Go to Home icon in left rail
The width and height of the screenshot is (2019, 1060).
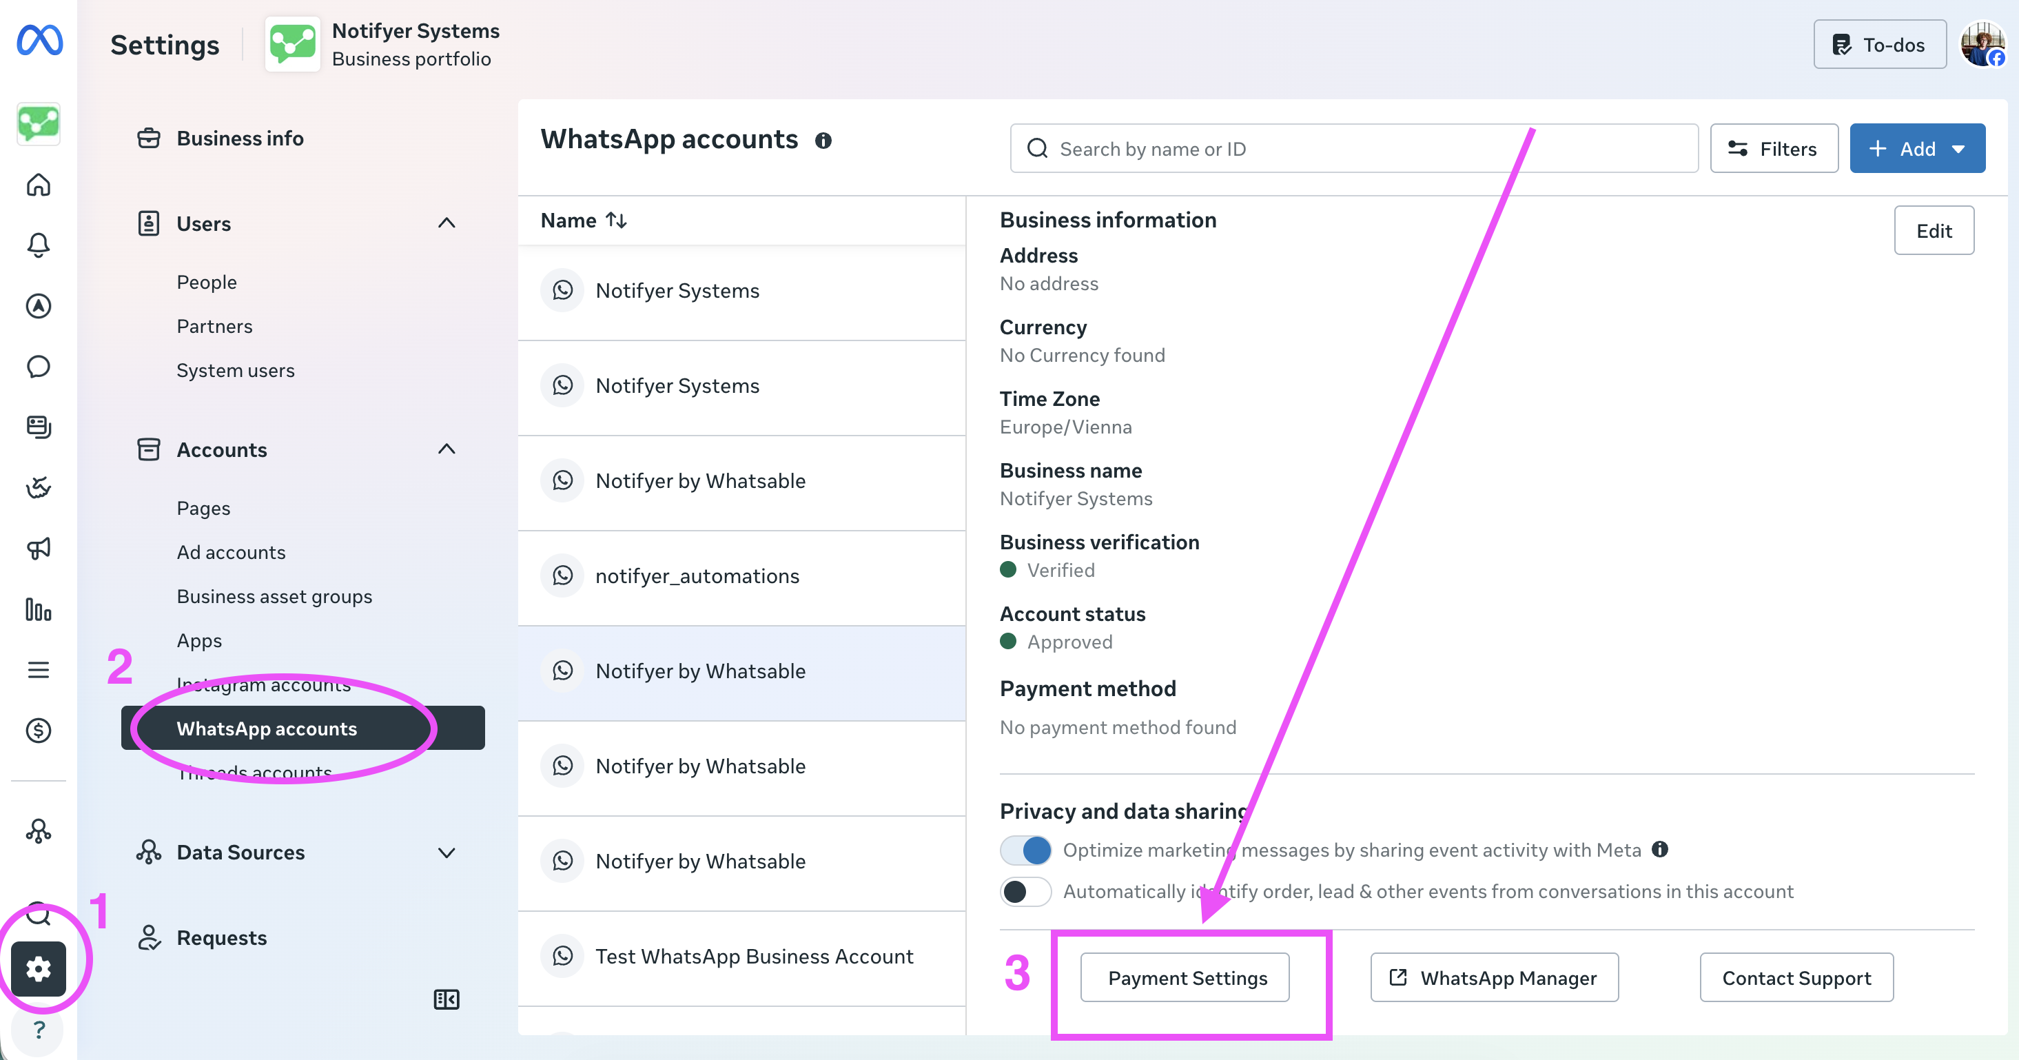coord(39,185)
